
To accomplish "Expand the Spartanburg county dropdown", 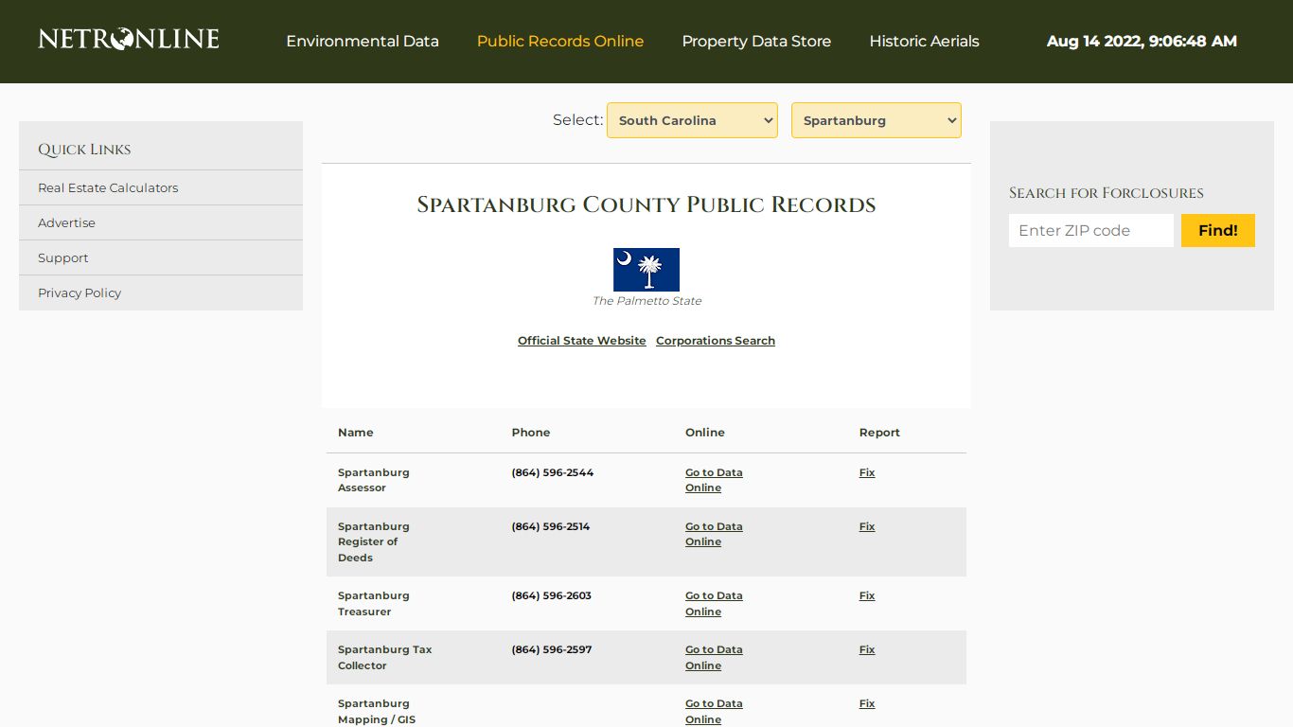I will [877, 120].
